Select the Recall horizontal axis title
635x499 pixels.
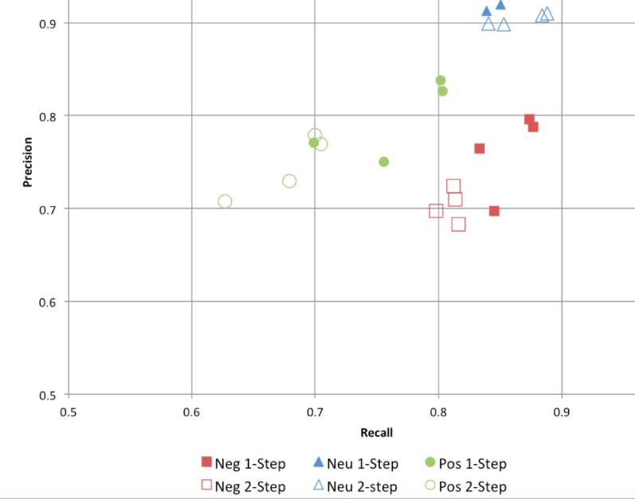[377, 434]
